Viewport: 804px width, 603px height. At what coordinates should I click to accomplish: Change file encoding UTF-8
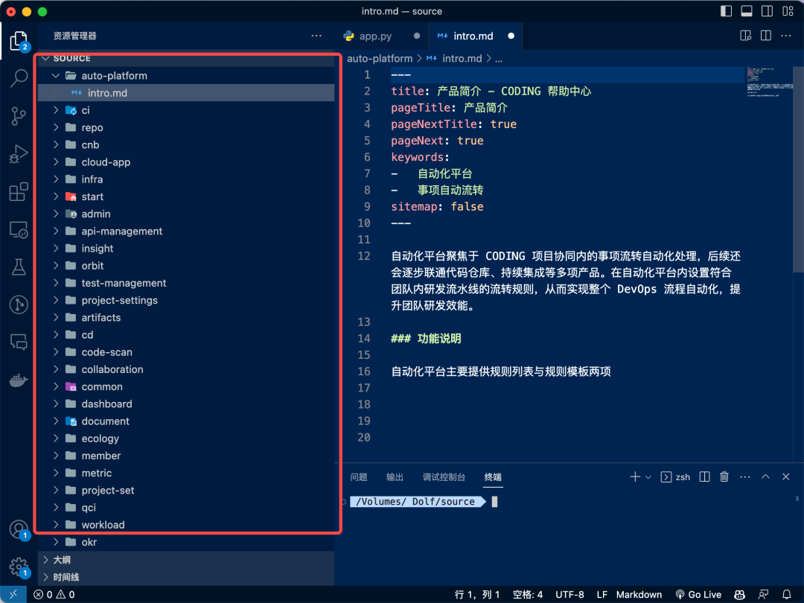(x=569, y=594)
